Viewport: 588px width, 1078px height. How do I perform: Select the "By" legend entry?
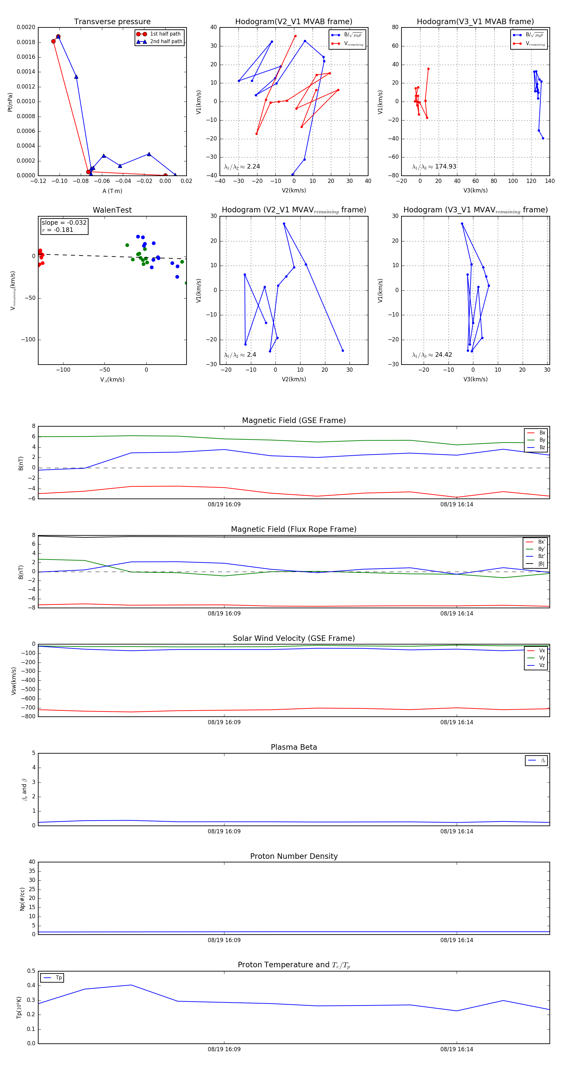(x=536, y=440)
